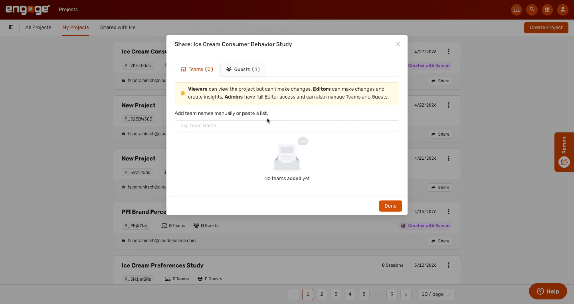
Task: Click the Projects header label
Action: (x=68, y=10)
